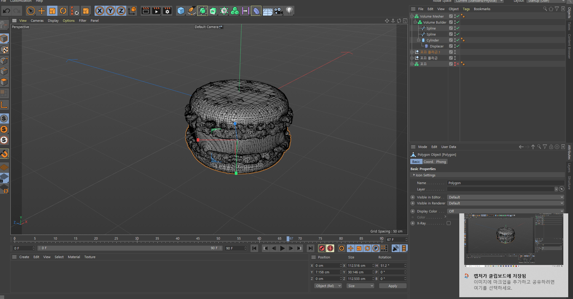Check the X-Ray checkbox

click(449, 223)
